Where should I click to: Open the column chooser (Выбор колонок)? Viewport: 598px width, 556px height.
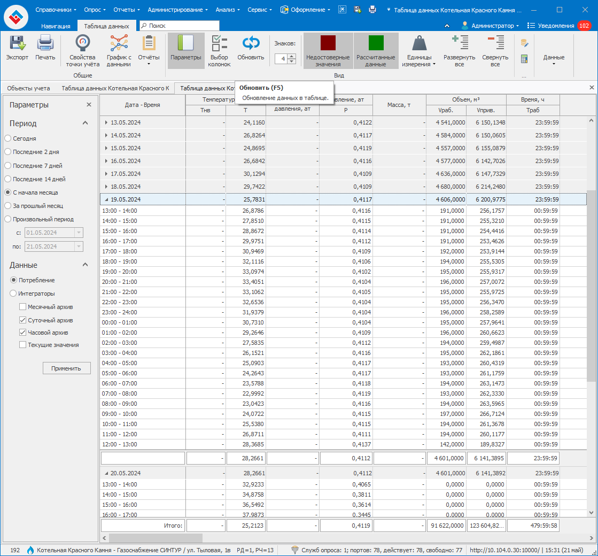coord(219,50)
